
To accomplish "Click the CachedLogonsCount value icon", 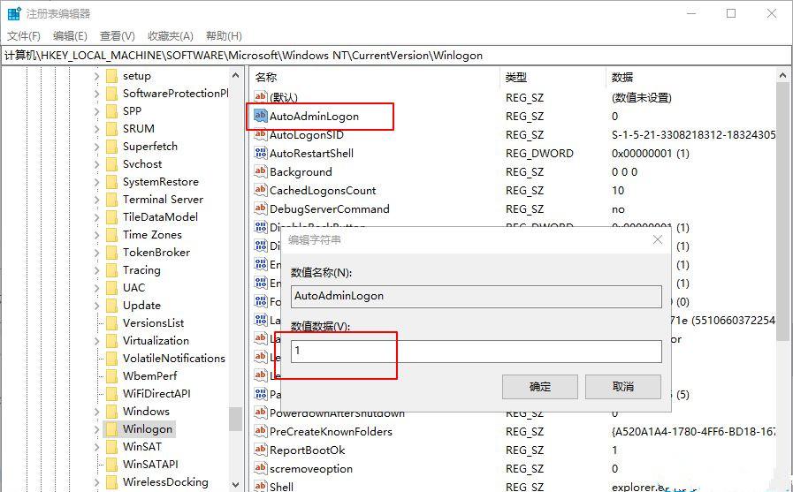I will click(260, 190).
